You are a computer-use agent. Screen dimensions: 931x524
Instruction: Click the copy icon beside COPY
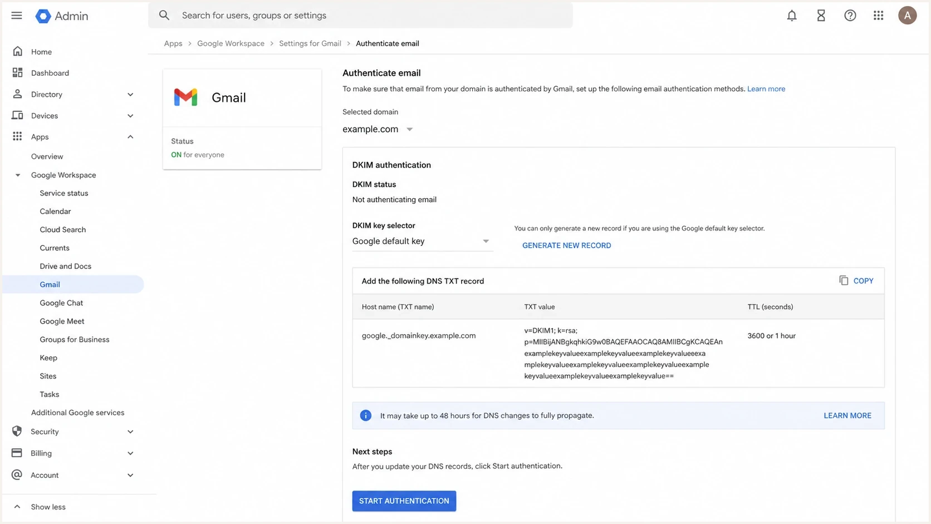pos(844,281)
